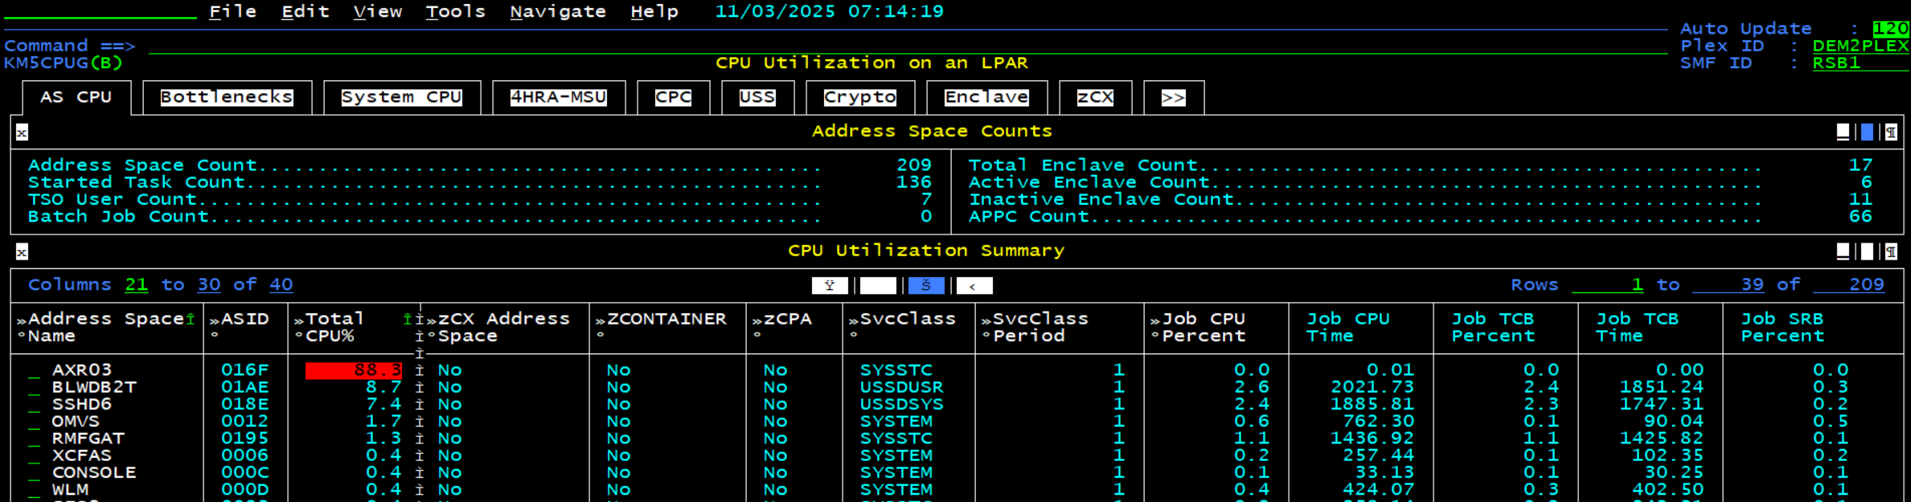Image resolution: width=1911 pixels, height=502 pixels.
Task: Minimize the Address Space Counts subpanel
Action: [x=1843, y=133]
